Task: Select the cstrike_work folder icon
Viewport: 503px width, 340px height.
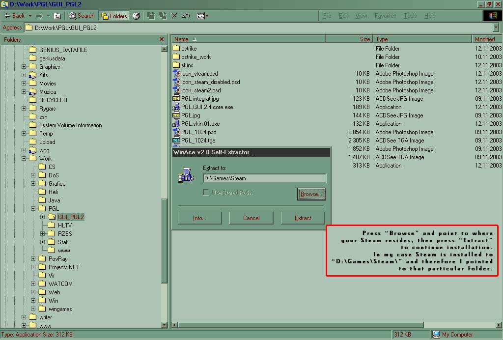Action: pos(176,57)
